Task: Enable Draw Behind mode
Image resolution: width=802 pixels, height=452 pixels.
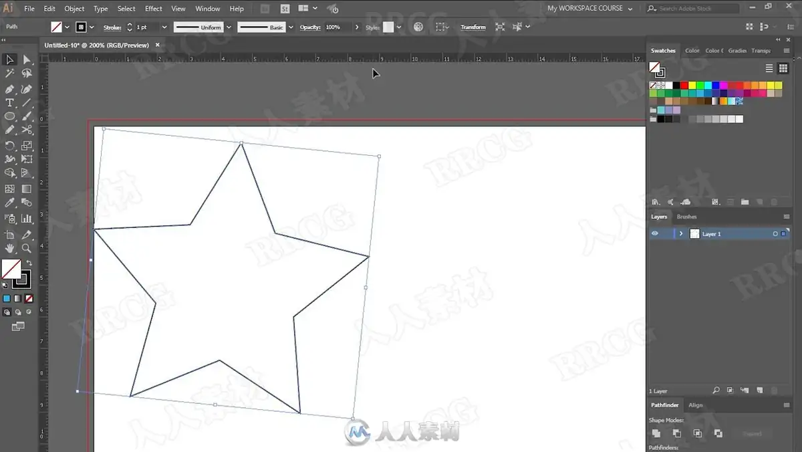Action: click(17, 312)
